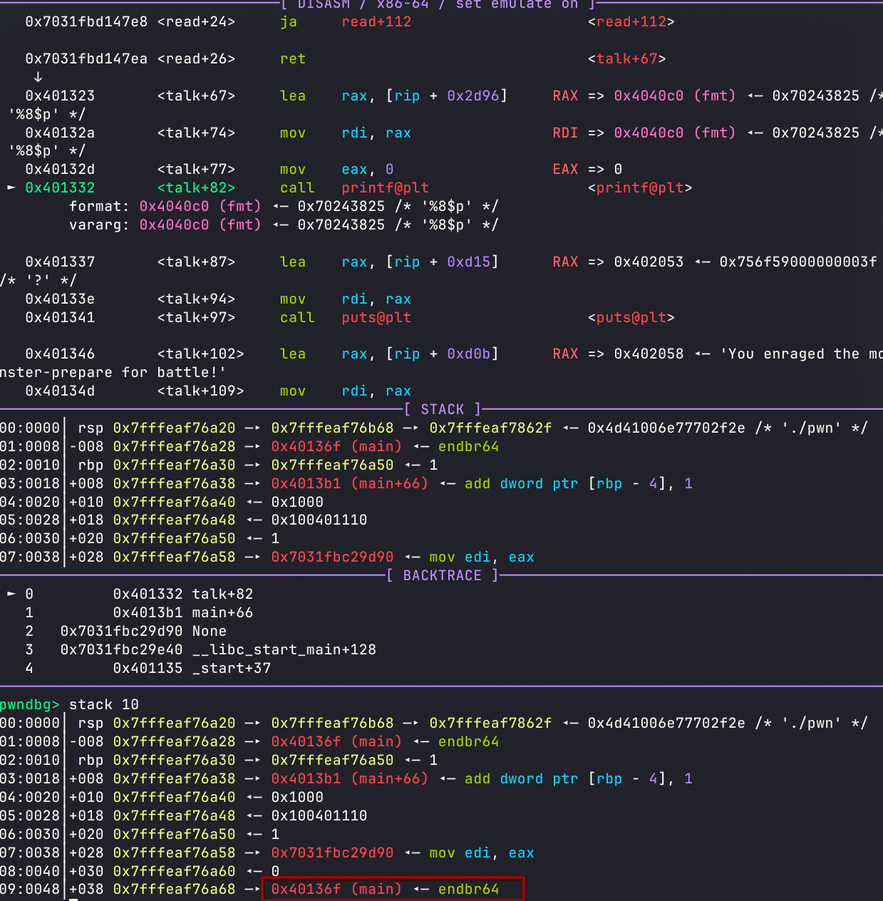Click the down arrow below the ret instruction
This screenshot has width=883, height=901.
tap(38, 77)
